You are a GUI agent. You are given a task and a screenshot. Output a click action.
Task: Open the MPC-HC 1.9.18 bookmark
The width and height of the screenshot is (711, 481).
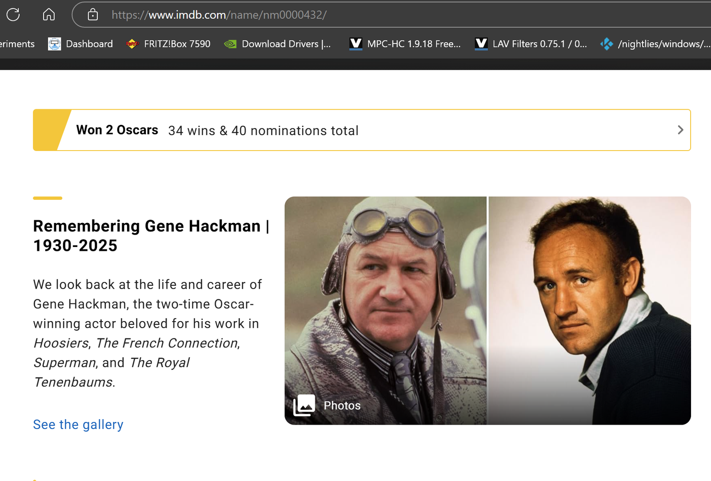(405, 44)
